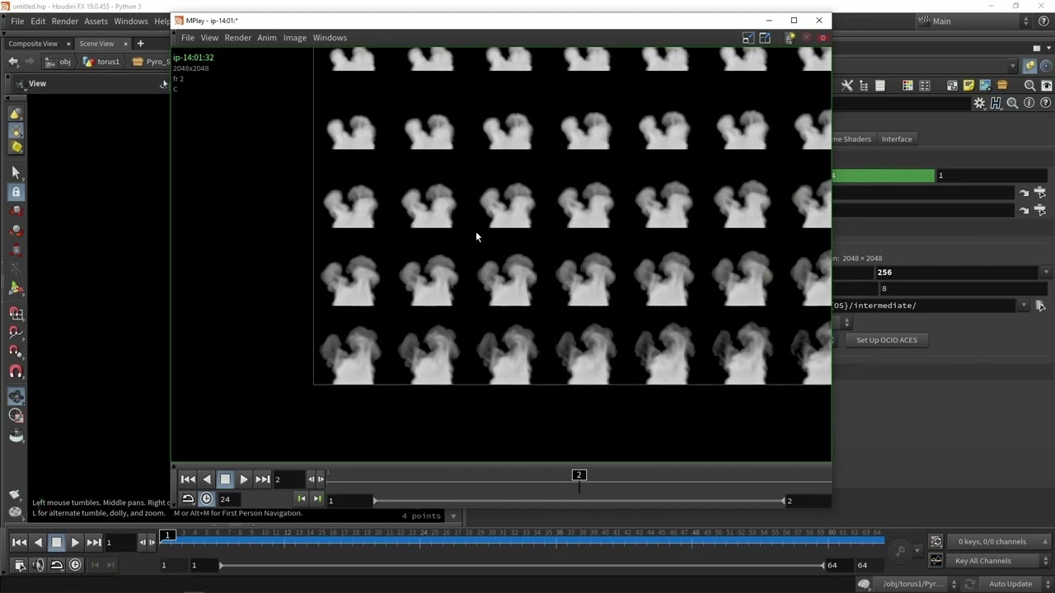
Task: Click MPlay yellow render icon
Action: point(790,38)
